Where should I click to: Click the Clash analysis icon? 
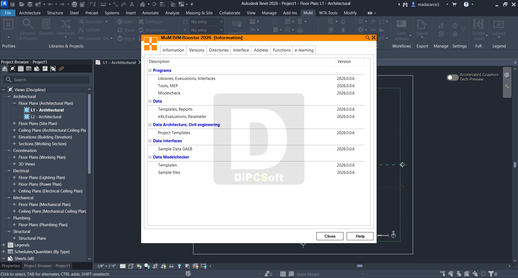401,24
